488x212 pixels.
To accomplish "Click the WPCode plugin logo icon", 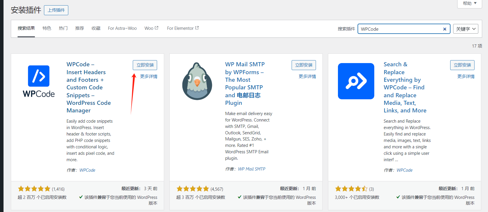I will (x=39, y=81).
